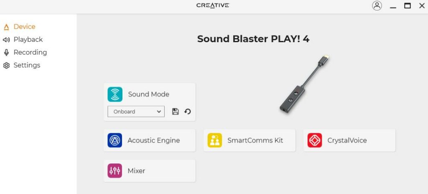Reset the sound mode with circular arrow
The width and height of the screenshot is (428, 194).
[188, 112]
